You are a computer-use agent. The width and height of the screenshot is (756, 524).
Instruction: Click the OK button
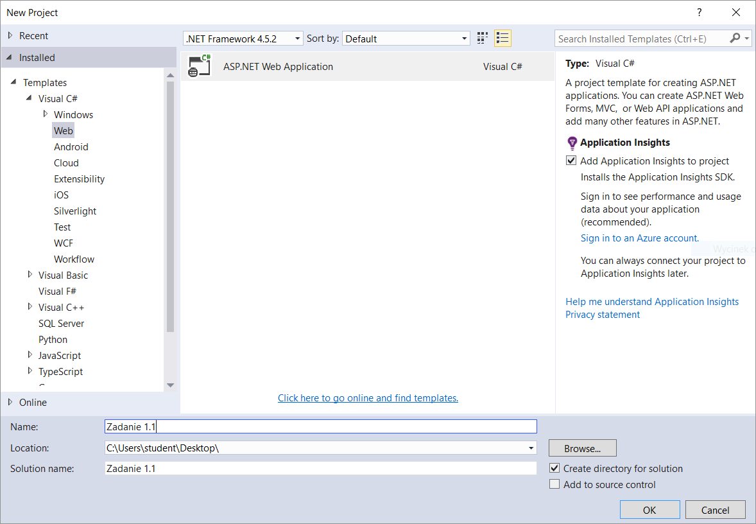(x=649, y=510)
